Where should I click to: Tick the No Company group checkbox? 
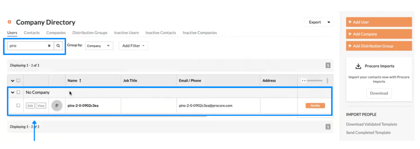18,92
